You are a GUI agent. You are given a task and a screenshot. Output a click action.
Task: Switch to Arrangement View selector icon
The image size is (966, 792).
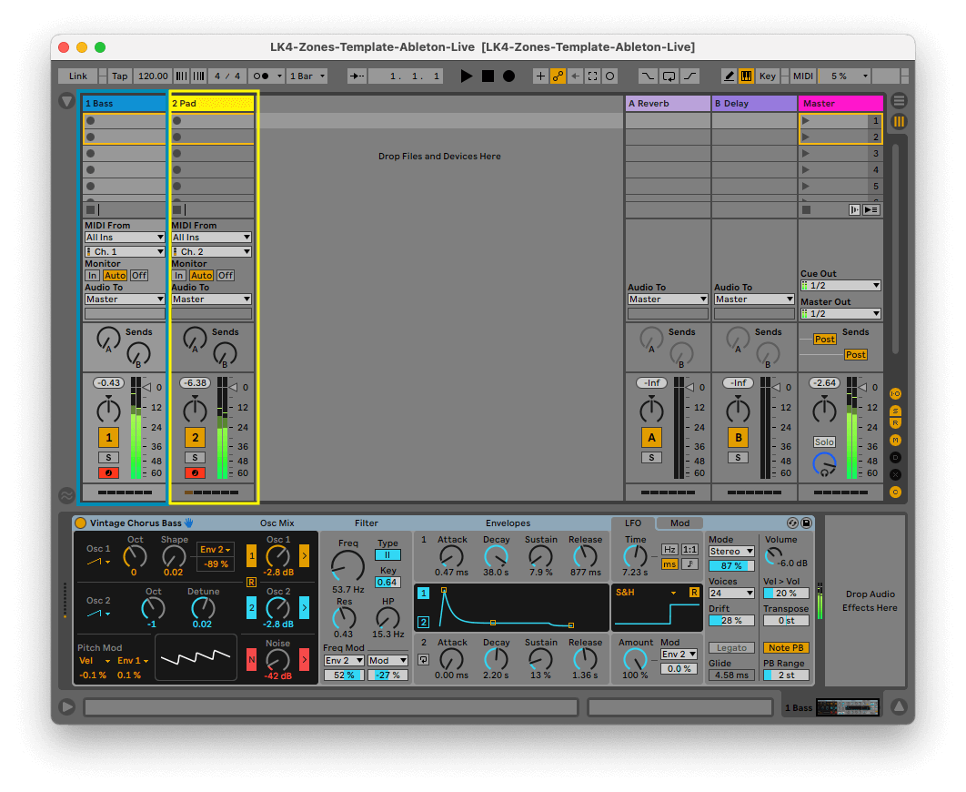point(899,100)
